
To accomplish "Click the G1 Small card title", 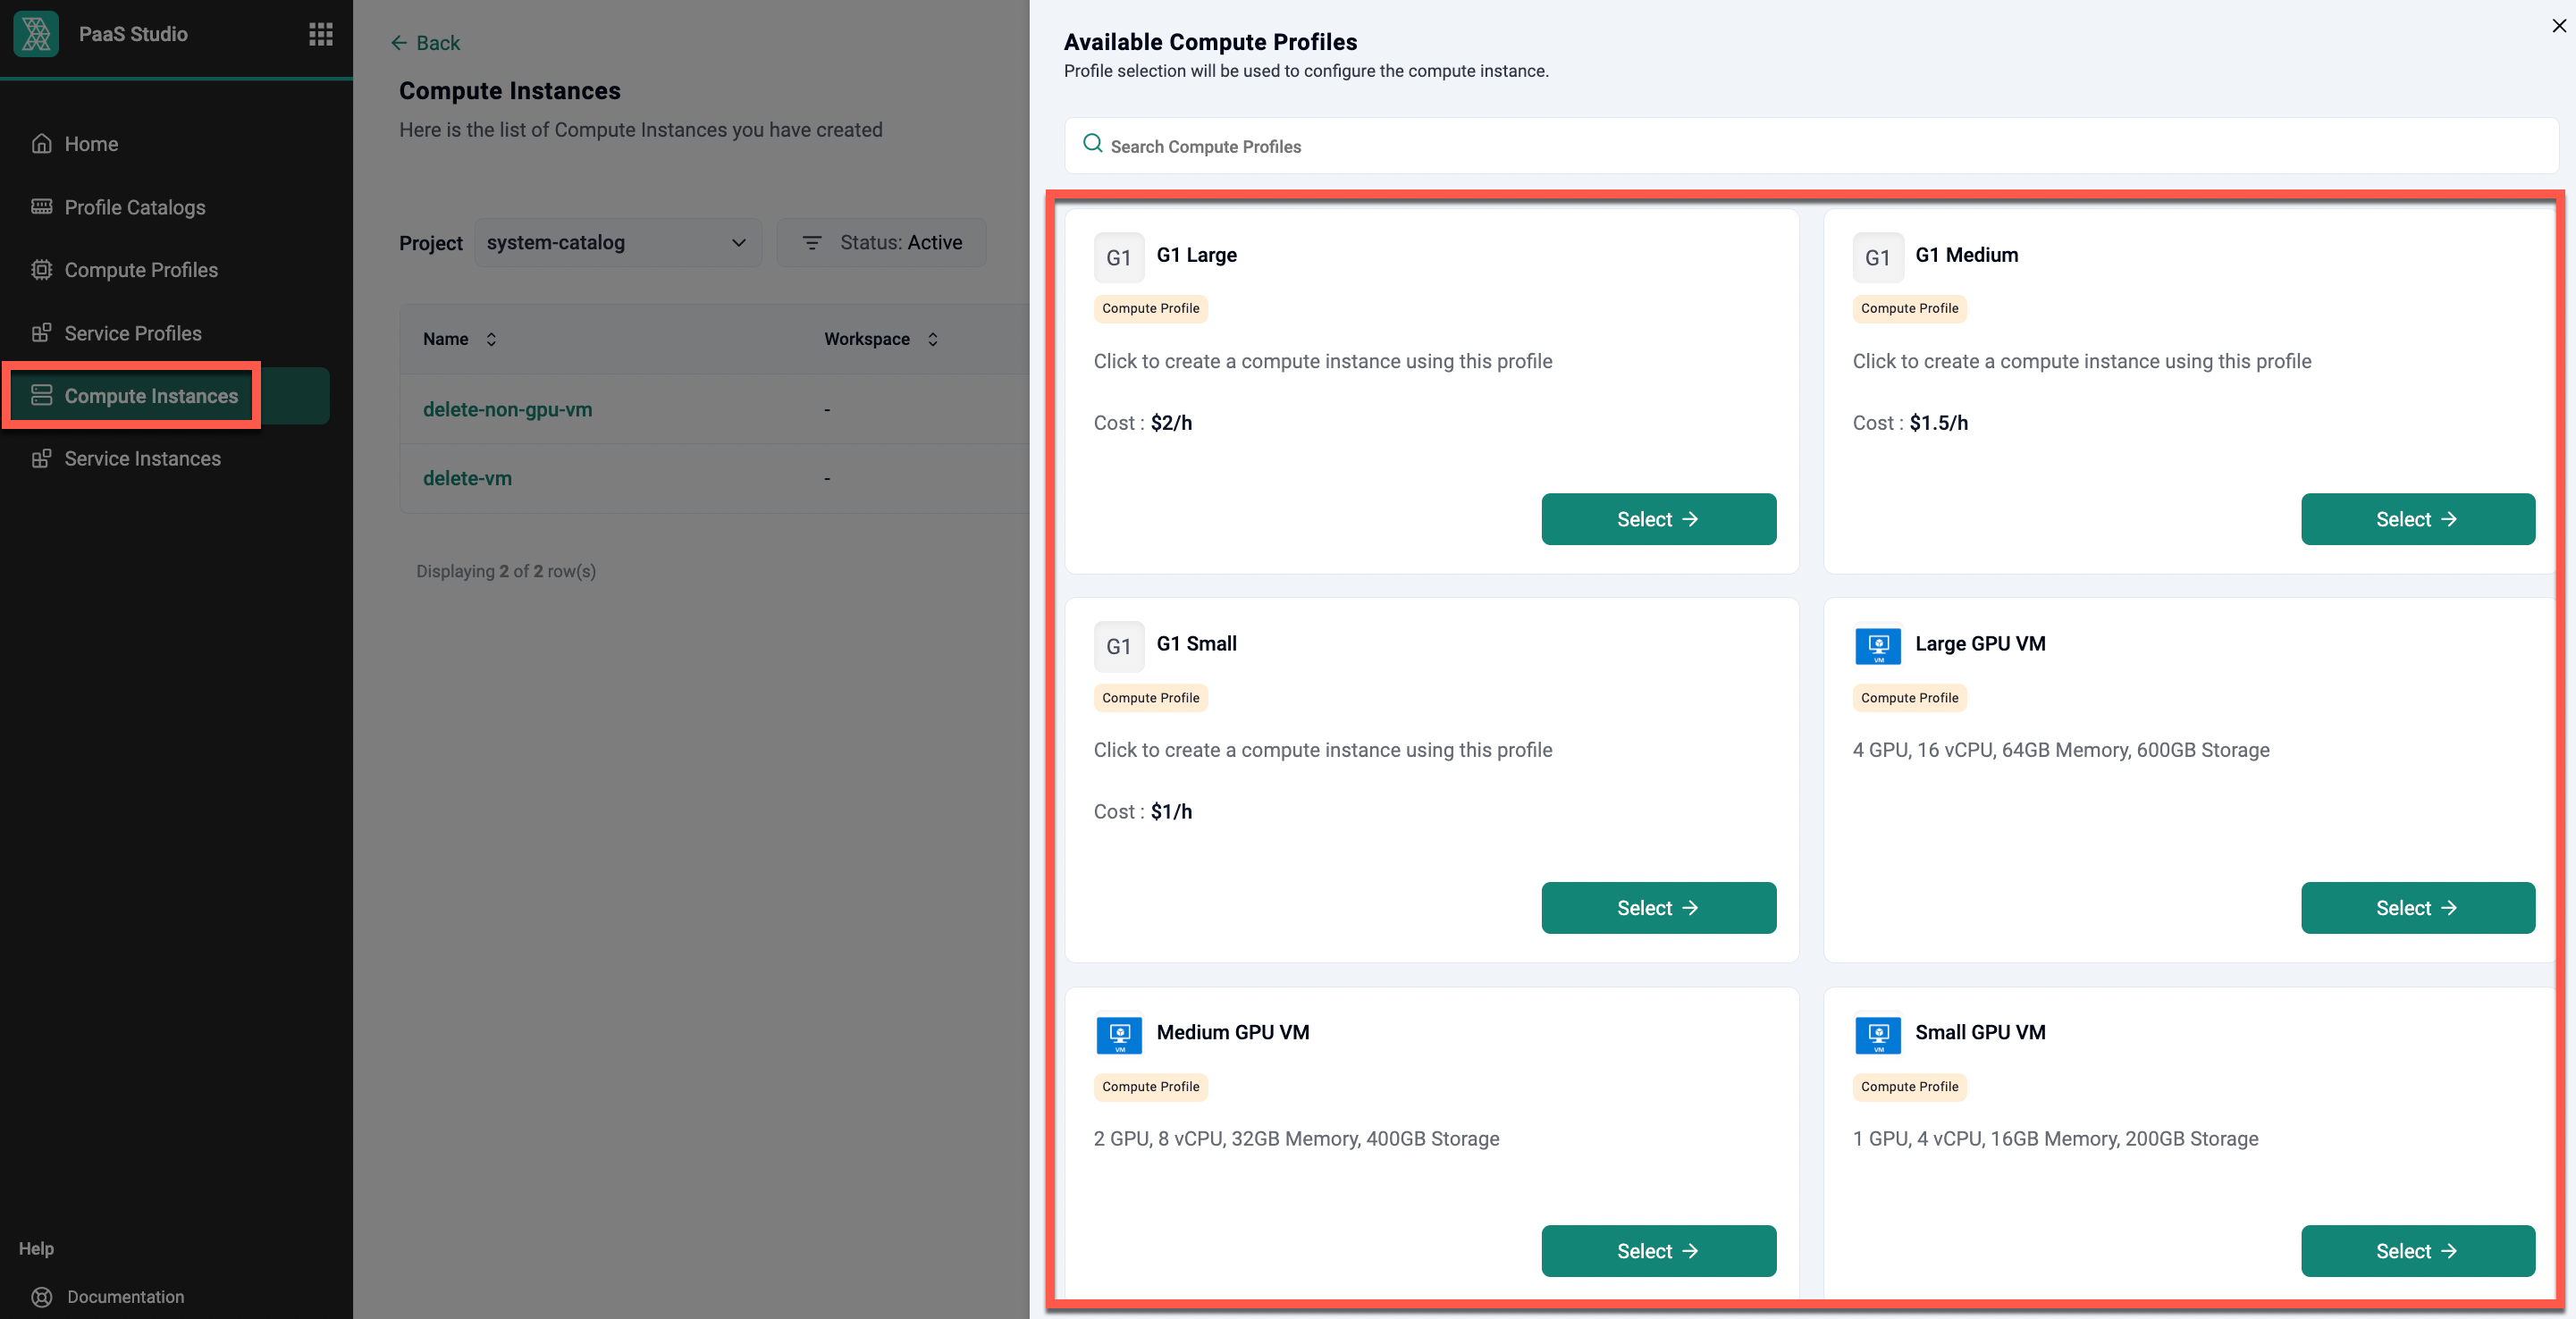I will pos(1196,644).
